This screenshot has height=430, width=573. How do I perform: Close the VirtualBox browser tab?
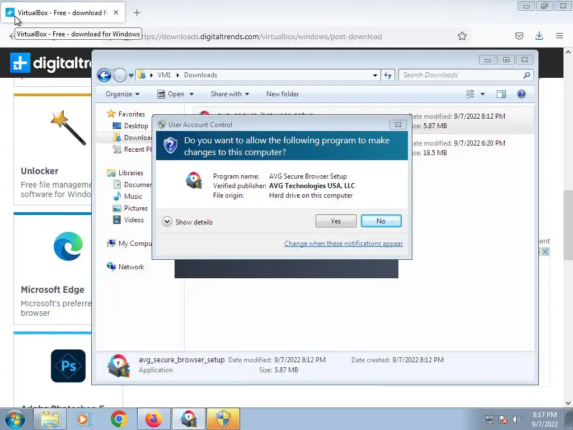tap(116, 12)
